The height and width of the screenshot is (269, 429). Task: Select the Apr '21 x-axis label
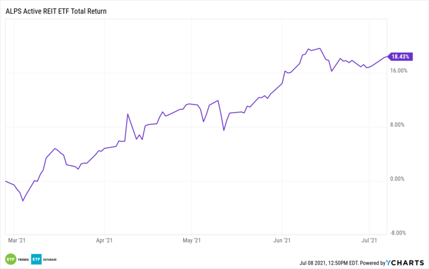[104, 241]
